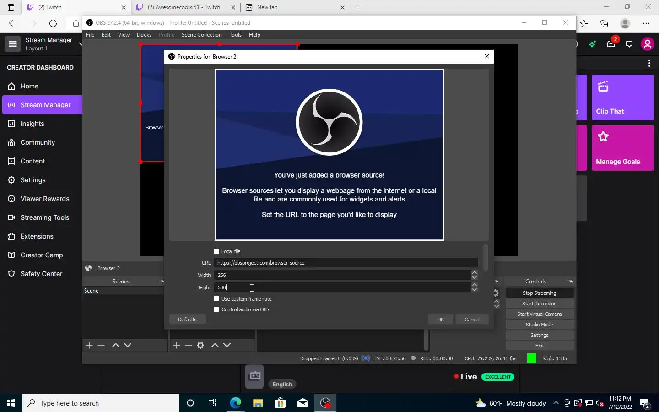The height and width of the screenshot is (412, 659).
Task: Decrease Width value with down arrow
Action: (474, 277)
